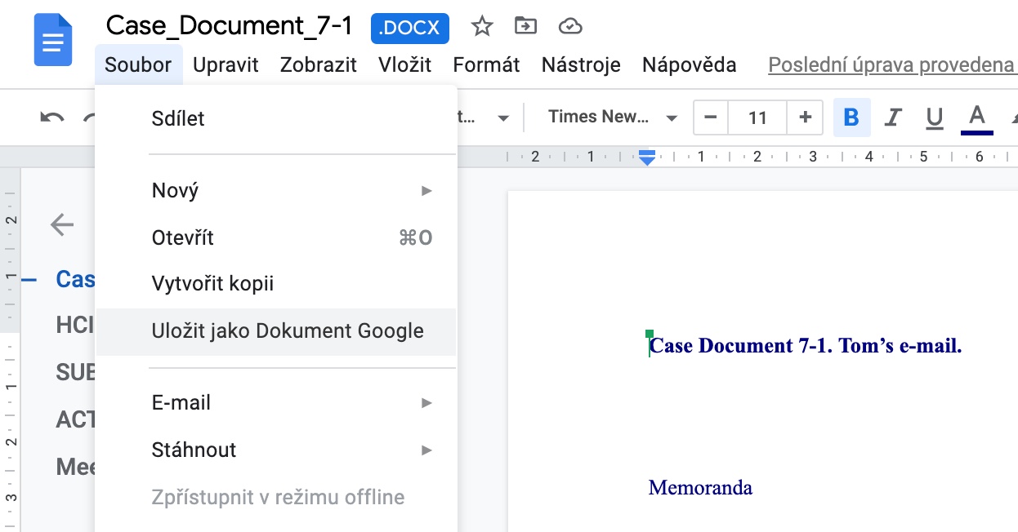The image size is (1018, 532).
Task: Toggle italic formatting
Action: 893,117
